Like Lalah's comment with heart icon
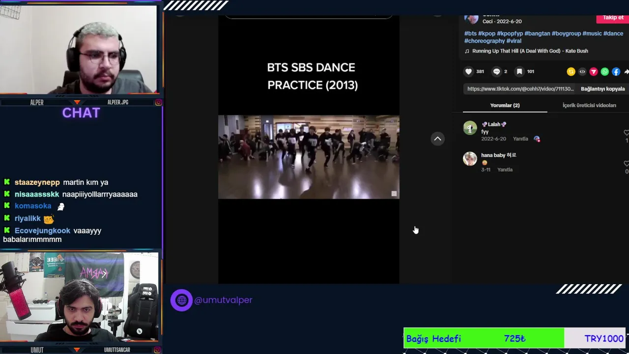 pyautogui.click(x=626, y=133)
